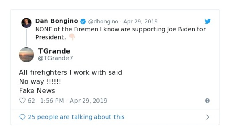Click the pointing-down hand emoji

72,37
